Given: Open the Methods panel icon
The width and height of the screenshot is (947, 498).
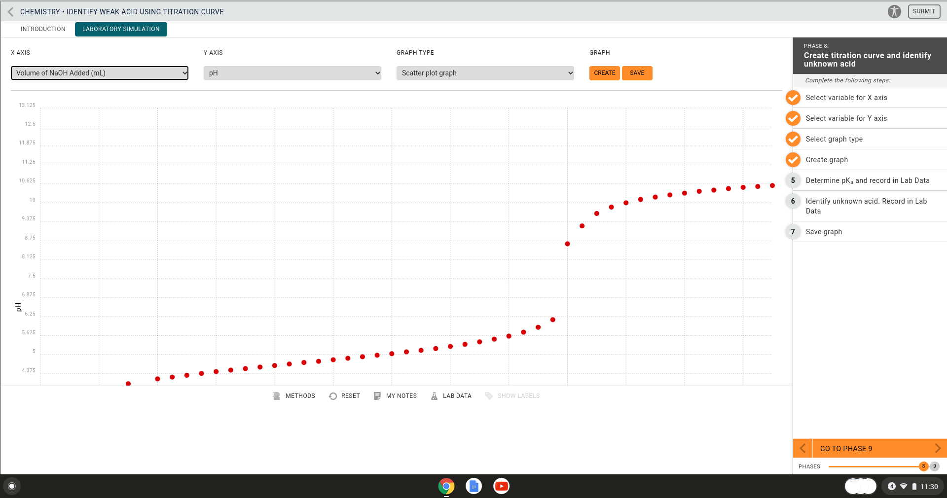Looking at the screenshot, I should click(277, 396).
